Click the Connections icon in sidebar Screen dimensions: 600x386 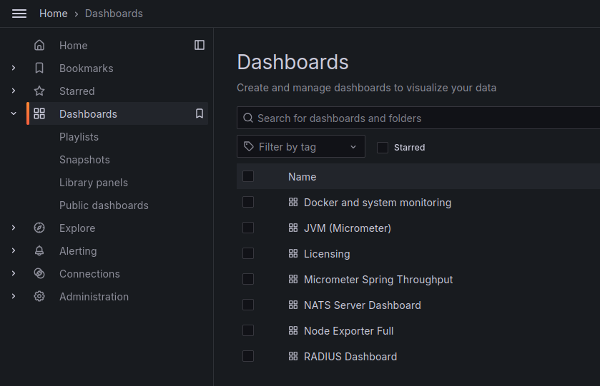click(39, 274)
